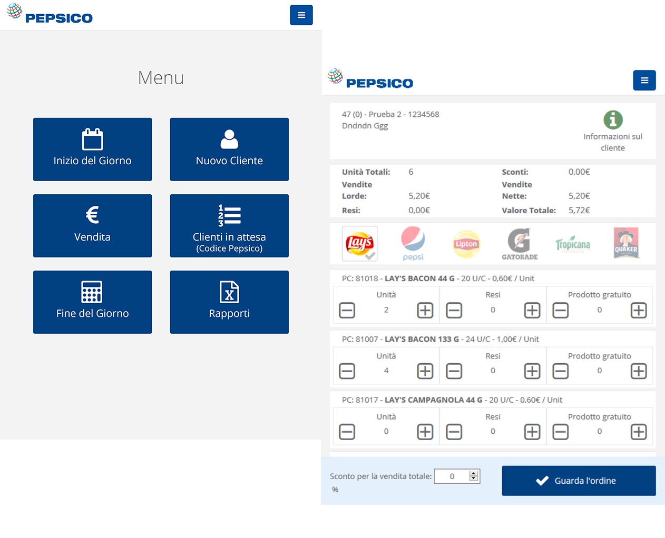
Task: Select the Lay's brand logo
Action: click(359, 244)
